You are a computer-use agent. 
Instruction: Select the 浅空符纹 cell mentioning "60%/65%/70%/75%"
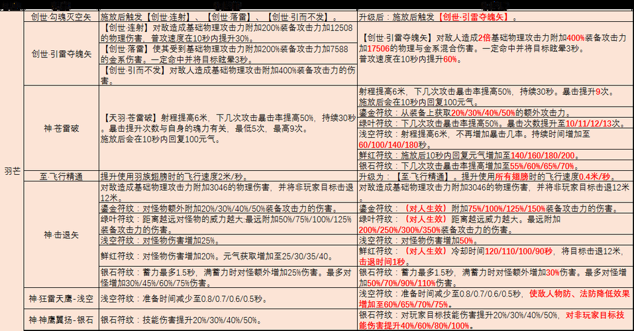tap(496, 299)
